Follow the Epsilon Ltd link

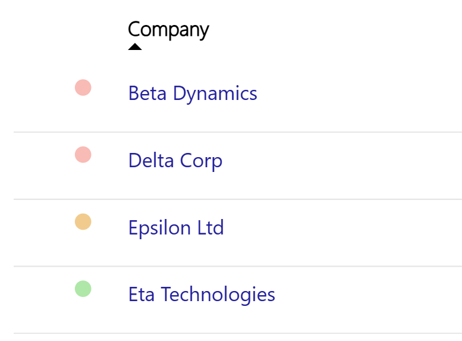(176, 228)
